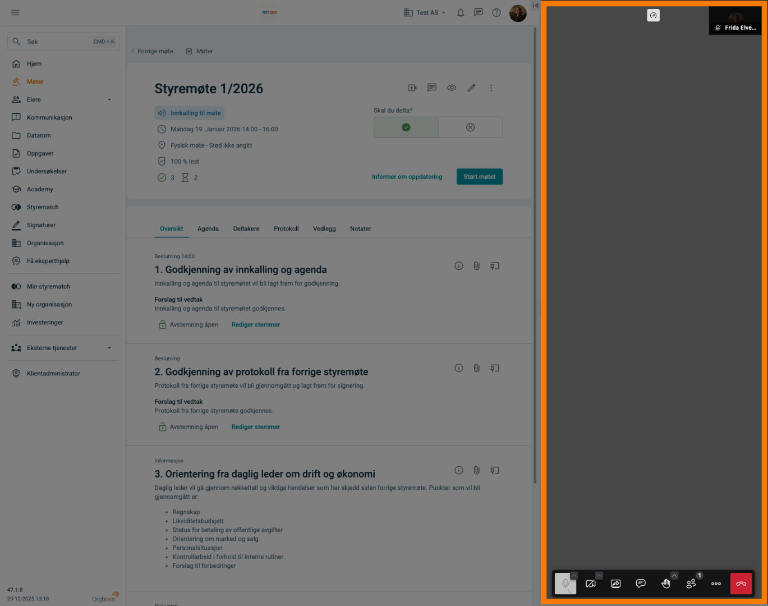Decline attendance with the X option
Image resolution: width=768 pixels, height=606 pixels.
coord(470,127)
